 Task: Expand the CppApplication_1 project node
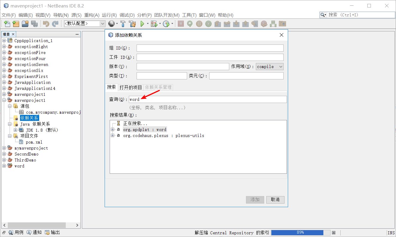[x=4, y=41]
